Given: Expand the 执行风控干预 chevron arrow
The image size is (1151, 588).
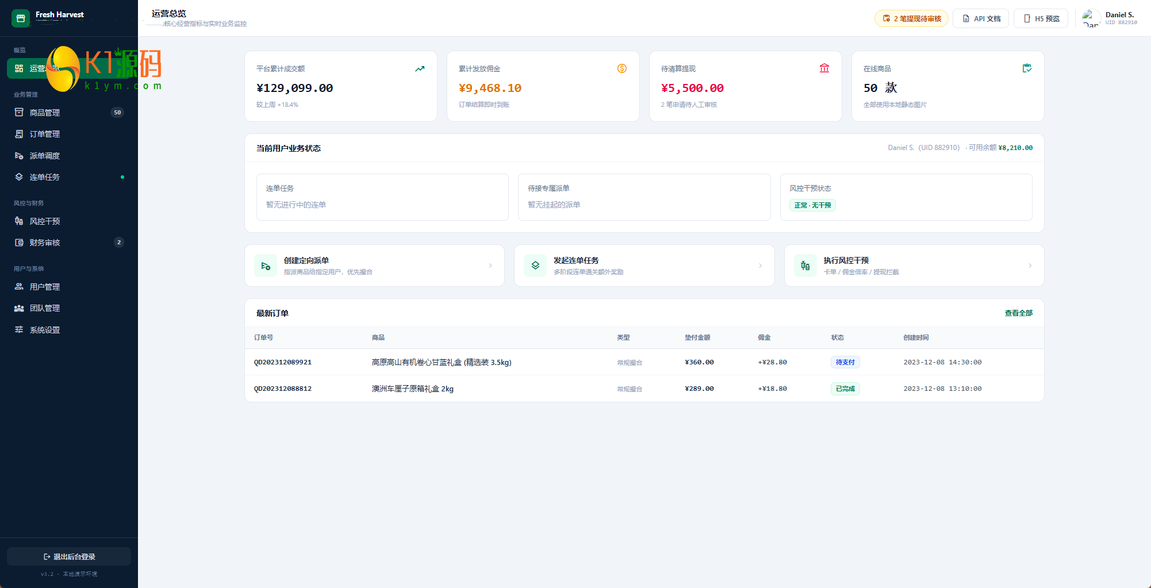Looking at the screenshot, I should (1030, 266).
